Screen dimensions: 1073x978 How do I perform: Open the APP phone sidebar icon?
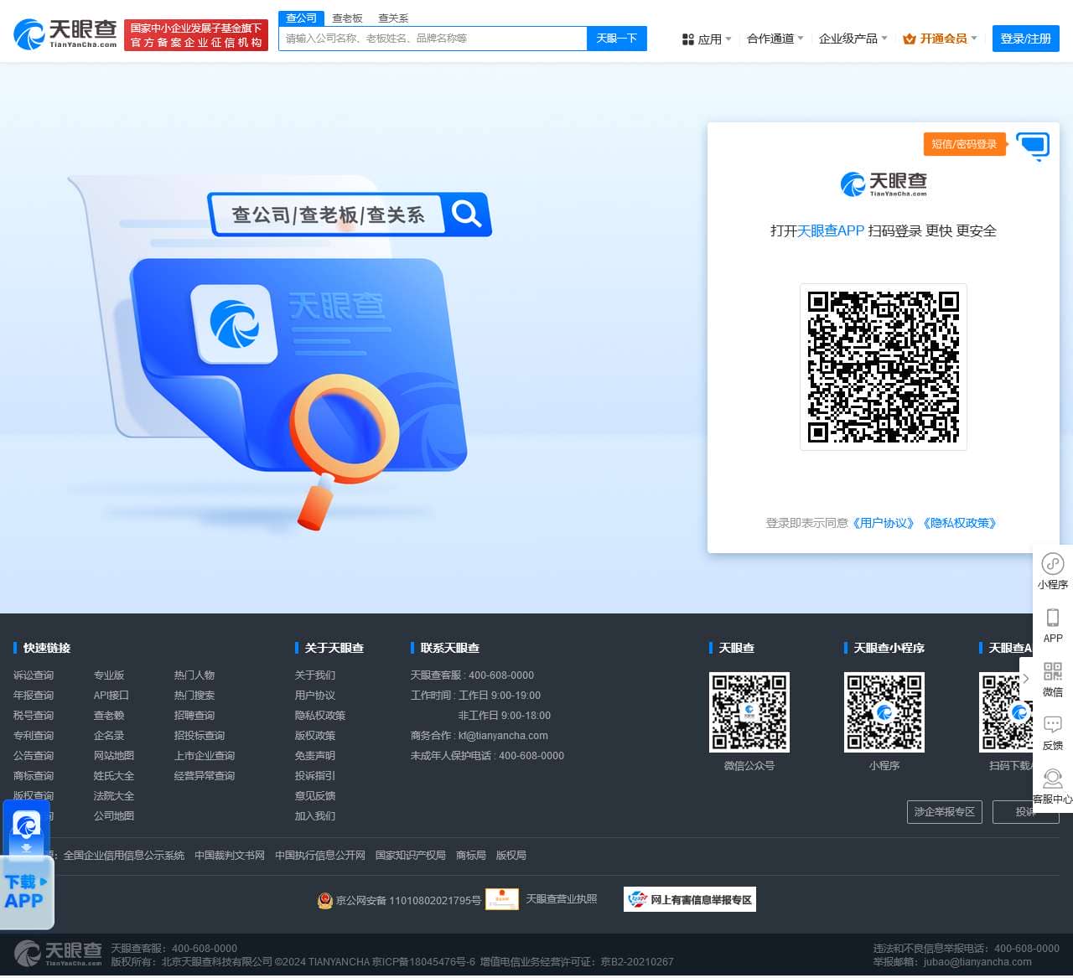pyautogui.click(x=1053, y=625)
